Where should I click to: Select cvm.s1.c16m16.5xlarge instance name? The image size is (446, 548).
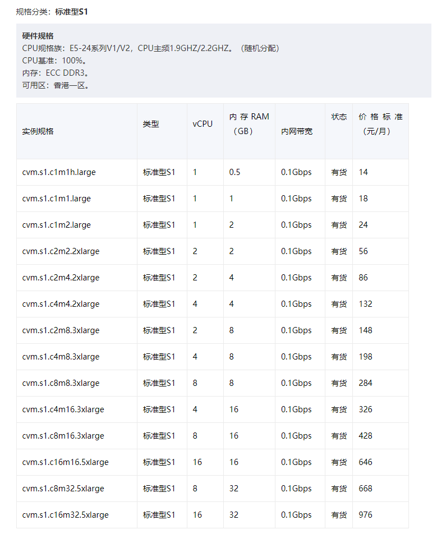click(66, 462)
